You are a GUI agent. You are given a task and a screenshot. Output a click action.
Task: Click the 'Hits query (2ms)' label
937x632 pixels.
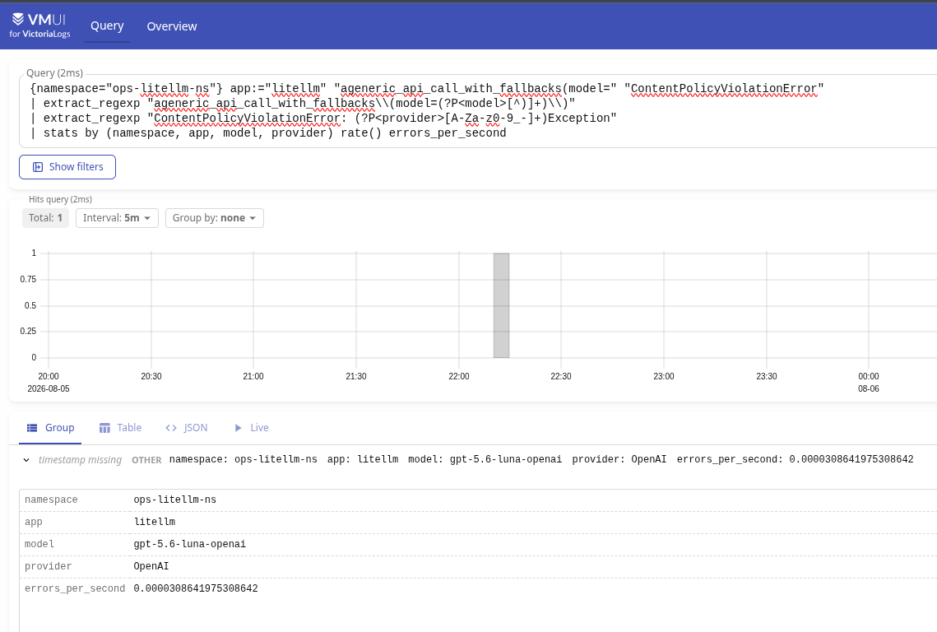(60, 199)
